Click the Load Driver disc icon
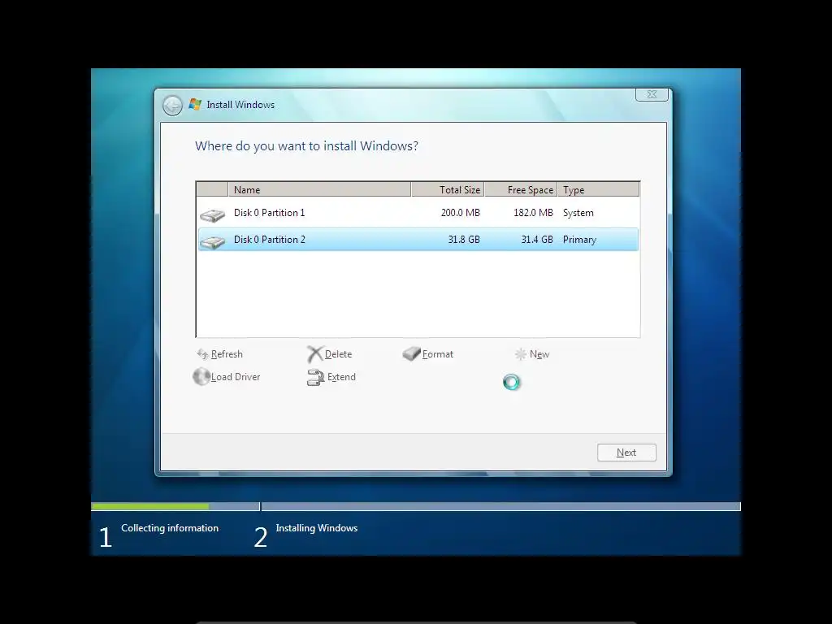 coord(201,377)
